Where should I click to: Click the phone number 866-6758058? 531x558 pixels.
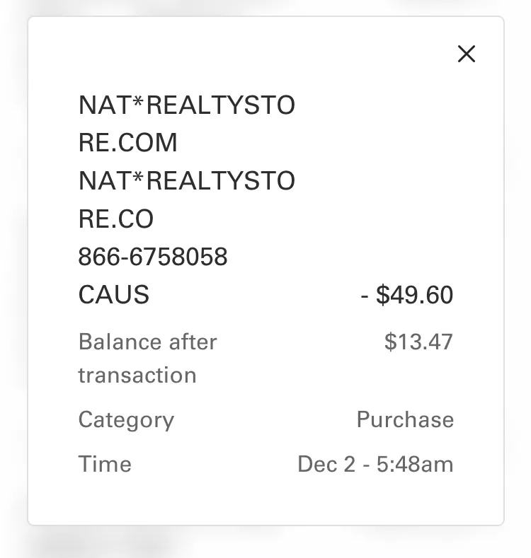click(153, 257)
